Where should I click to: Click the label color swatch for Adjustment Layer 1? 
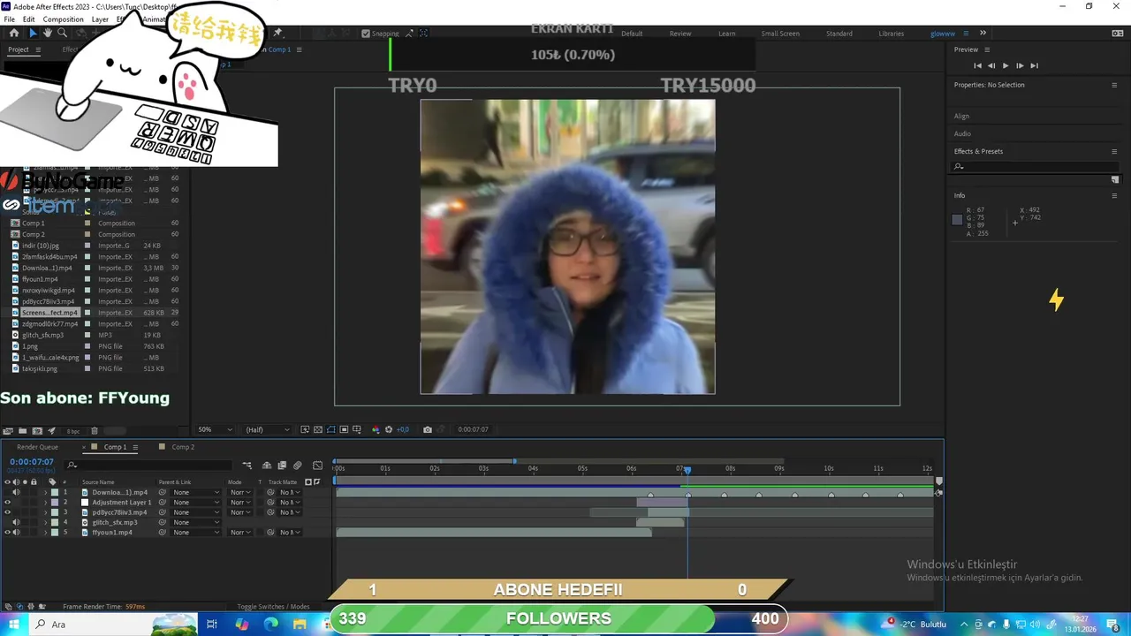55,502
